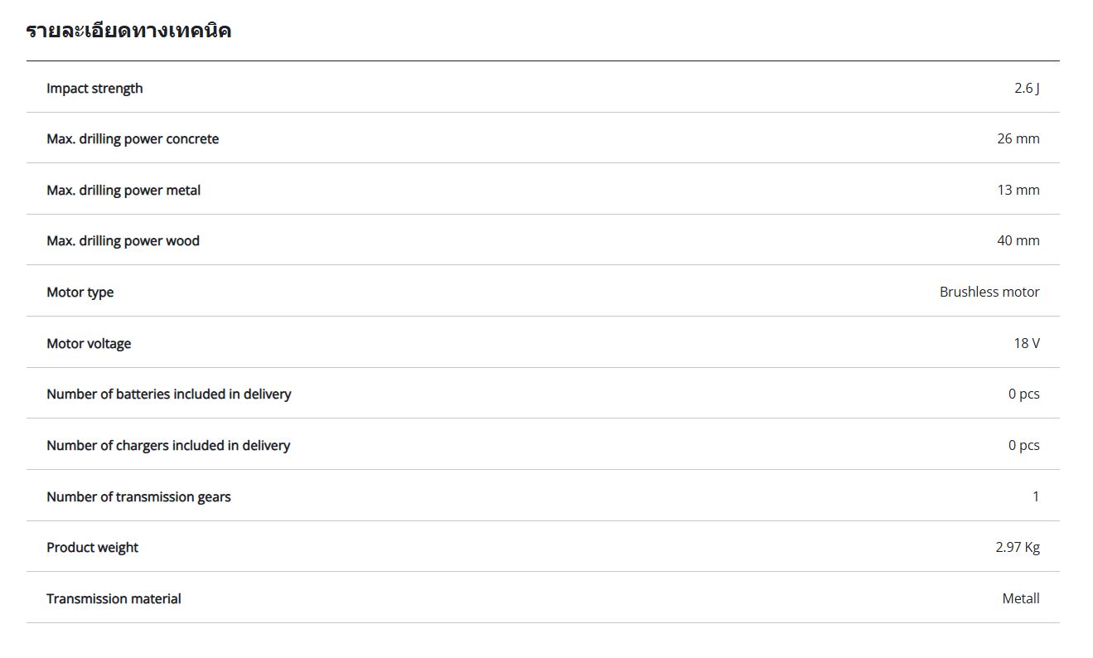The width and height of the screenshot is (1093, 658).
Task: Click the รายละเอียดทางเทคนิค section heading
Action: [x=128, y=31]
